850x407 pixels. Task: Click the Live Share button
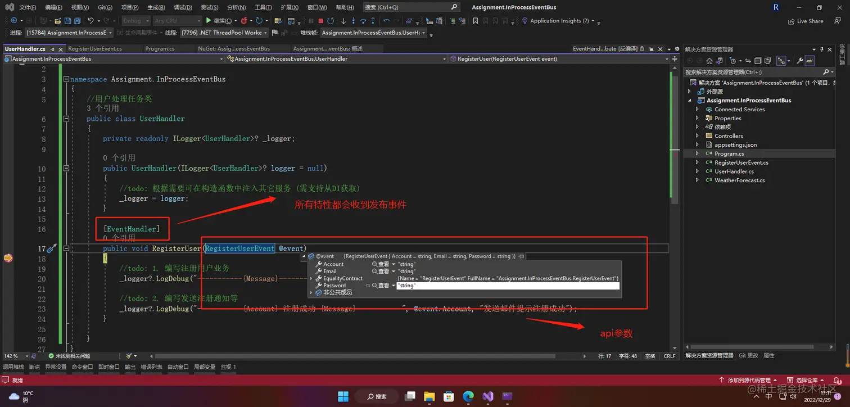click(805, 21)
